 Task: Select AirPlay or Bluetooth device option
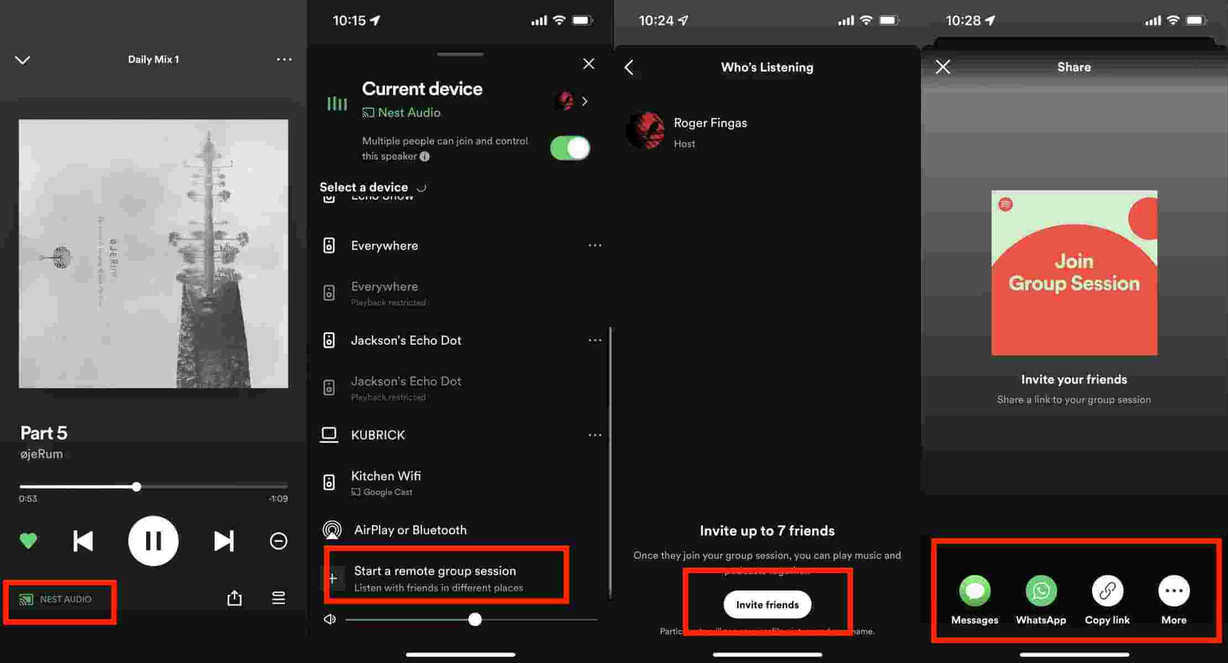pyautogui.click(x=411, y=529)
